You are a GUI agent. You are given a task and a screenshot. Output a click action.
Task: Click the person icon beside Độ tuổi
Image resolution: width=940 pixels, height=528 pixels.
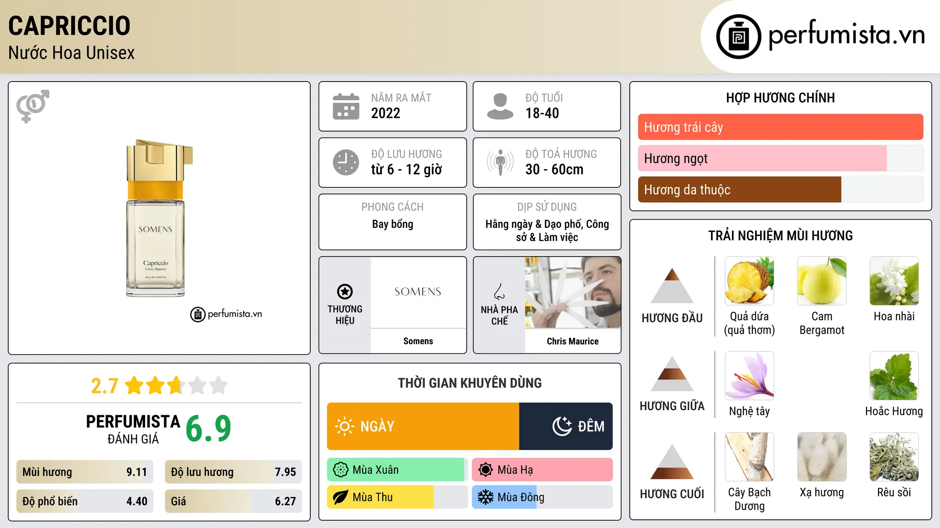[x=500, y=106]
